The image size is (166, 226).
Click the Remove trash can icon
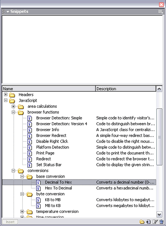[x=161, y=222]
